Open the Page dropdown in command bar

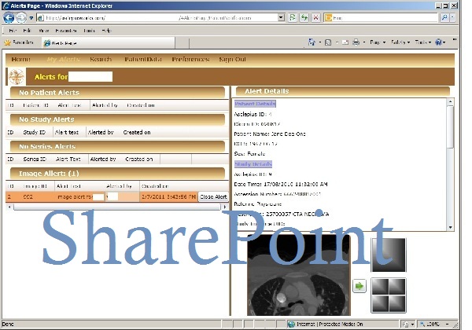tap(378, 42)
